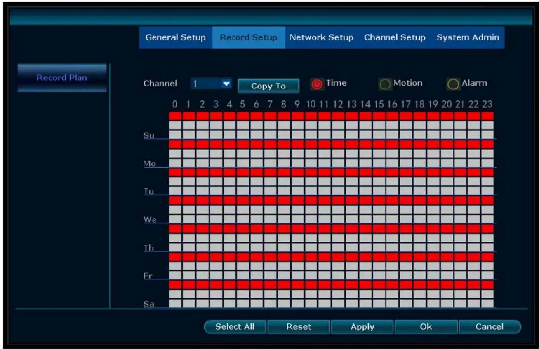Image resolution: width=539 pixels, height=349 pixels.
Task: Toggle Sunday's red Time cell under hour 0
Action: tap(175, 116)
